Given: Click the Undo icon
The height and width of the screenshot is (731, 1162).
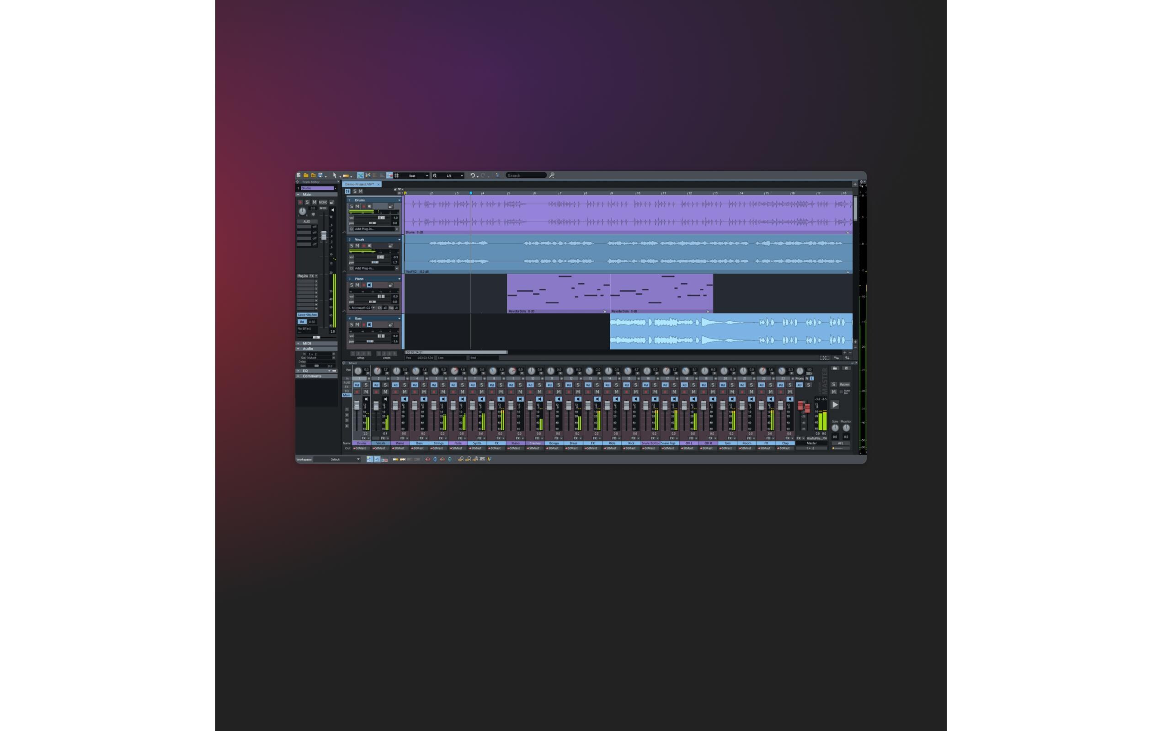Looking at the screenshot, I should point(473,175).
